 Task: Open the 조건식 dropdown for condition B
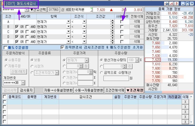coord(84,27)
